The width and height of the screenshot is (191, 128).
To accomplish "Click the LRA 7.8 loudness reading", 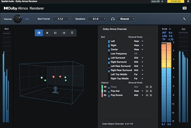I will (x=167, y=36).
